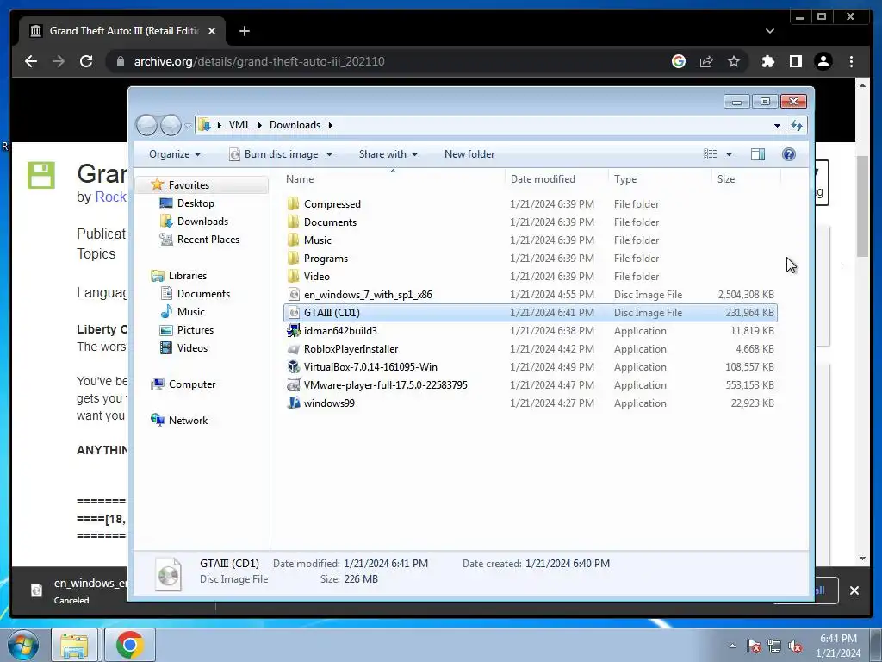
Task: Open the view options dropdown arrow
Action: pos(729,154)
